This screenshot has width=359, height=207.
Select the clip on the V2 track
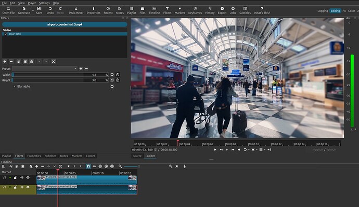click(87, 180)
